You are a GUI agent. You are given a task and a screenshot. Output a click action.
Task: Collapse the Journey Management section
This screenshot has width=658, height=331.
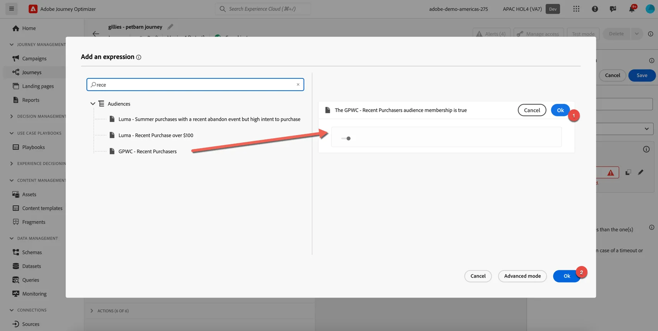click(12, 45)
